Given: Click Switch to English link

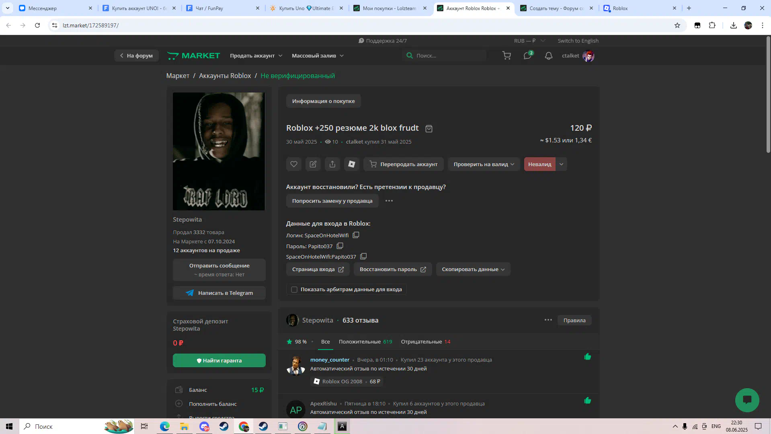Looking at the screenshot, I should click(x=578, y=41).
